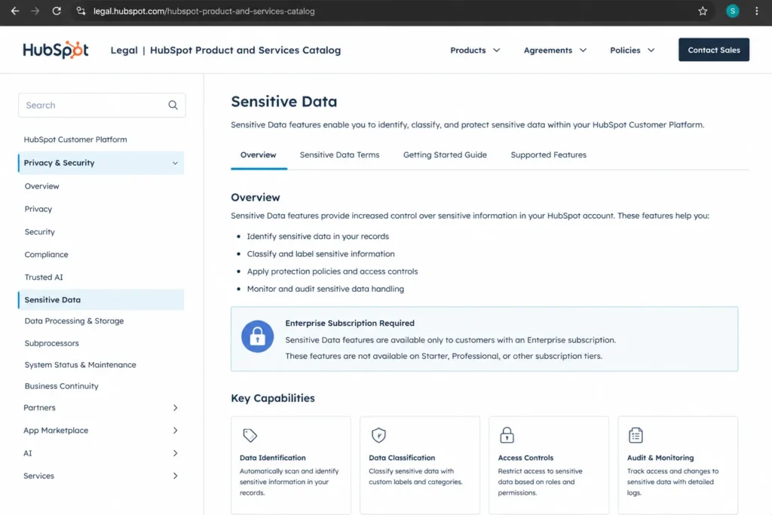
Task: Open HubSpot Customer Platform in sidebar
Action: click(x=75, y=139)
